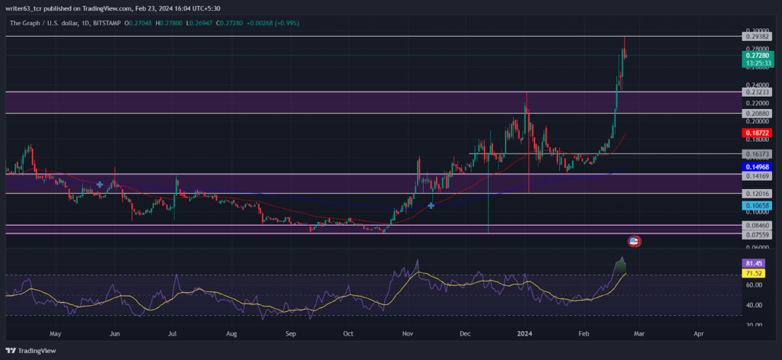Click the TradingView logo at bottom left

31,351
